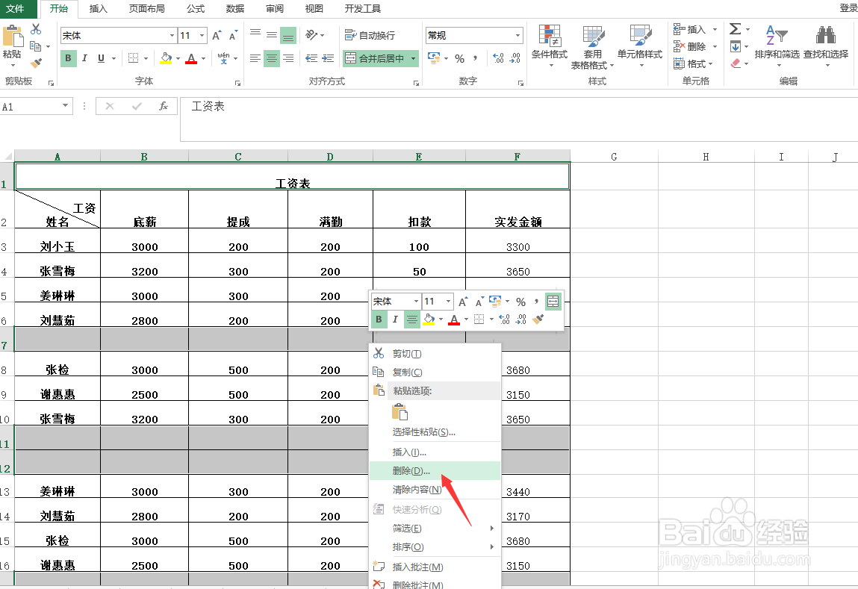
Task: Apply the yellow fill color in ribbon
Action: [166, 58]
